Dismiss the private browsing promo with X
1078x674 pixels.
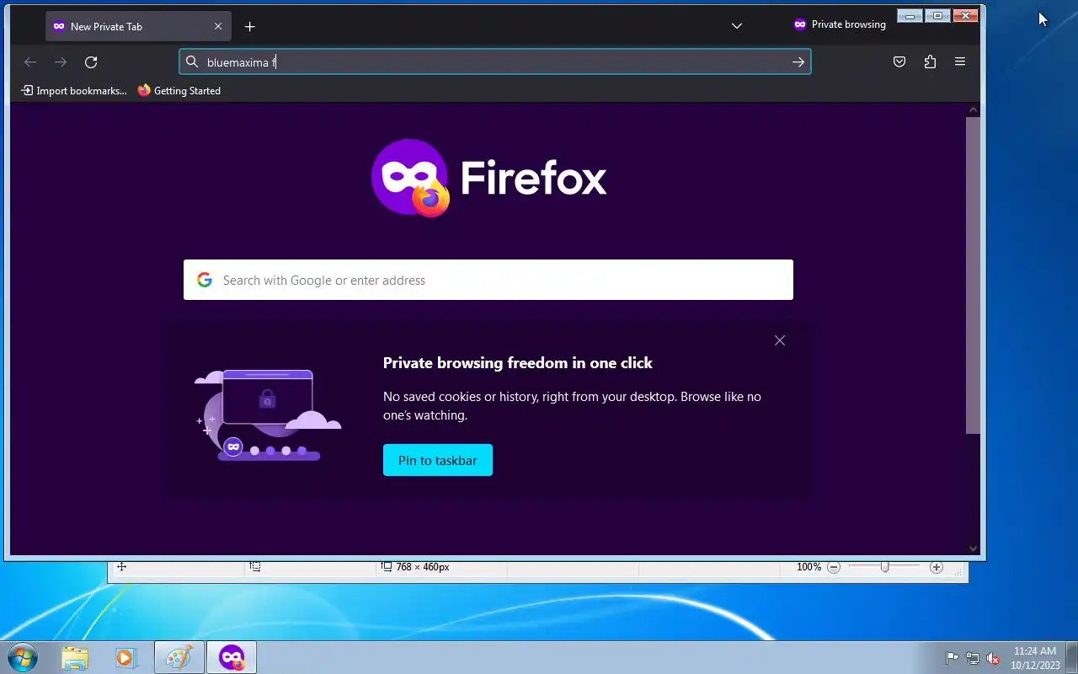pyautogui.click(x=780, y=340)
